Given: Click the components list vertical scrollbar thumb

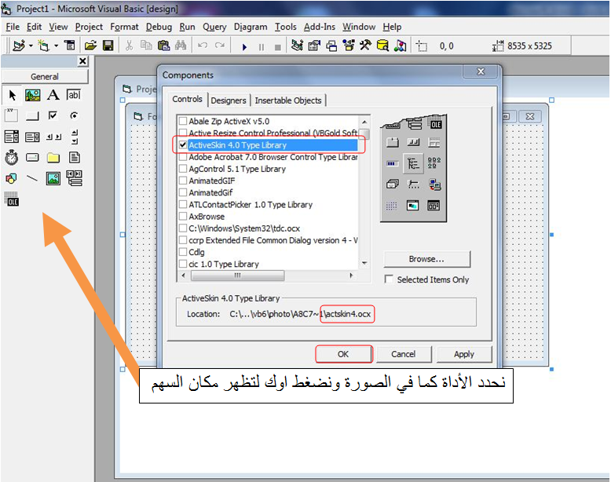Looking at the screenshot, I should point(364,133).
